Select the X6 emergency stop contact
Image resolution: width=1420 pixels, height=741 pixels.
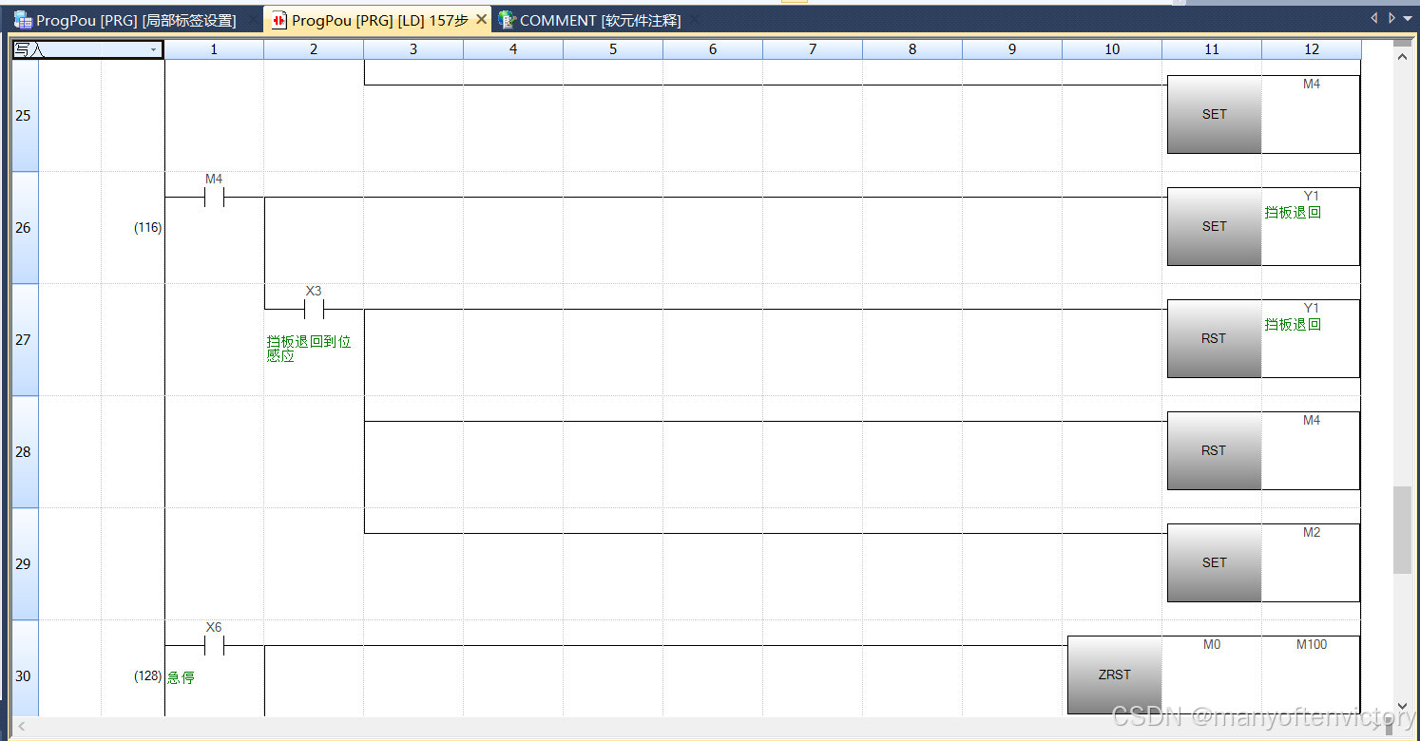tap(214, 645)
